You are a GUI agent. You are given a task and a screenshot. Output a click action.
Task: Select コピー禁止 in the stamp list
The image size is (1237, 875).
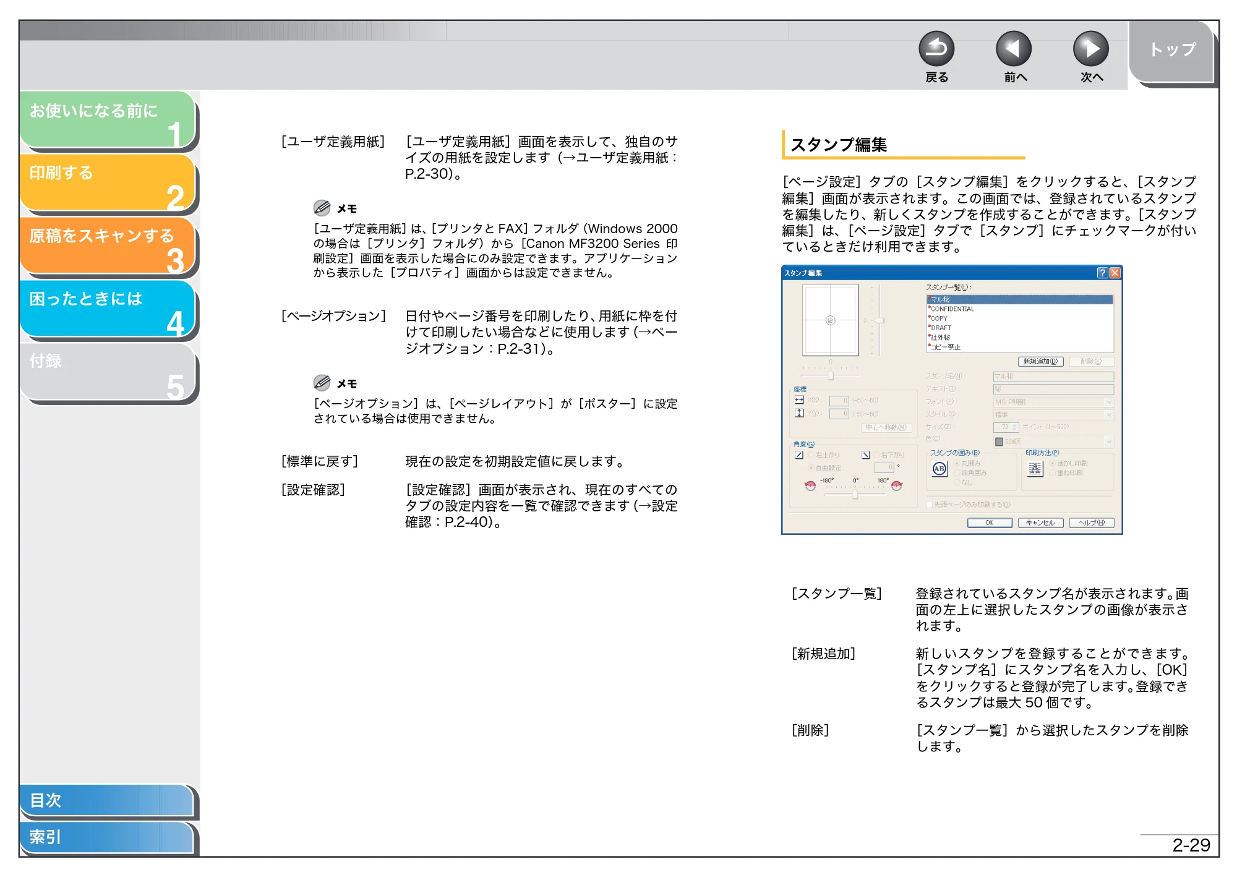[x=1020, y=347]
